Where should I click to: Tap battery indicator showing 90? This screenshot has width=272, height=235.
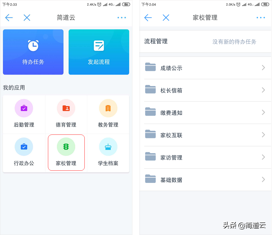(265, 4)
